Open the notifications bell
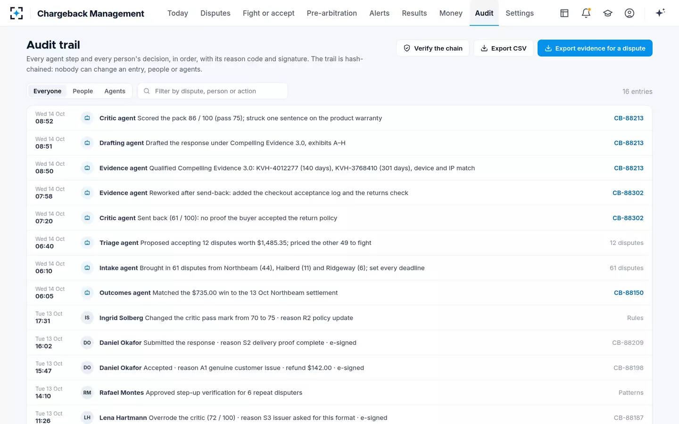The image size is (679, 424). (x=586, y=13)
